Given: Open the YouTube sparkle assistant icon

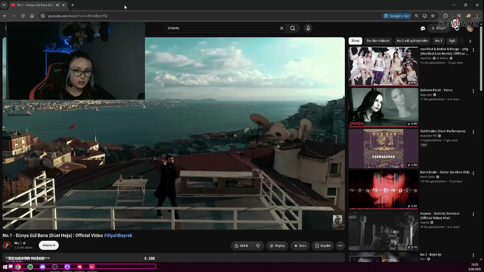Looking at the screenshot, I should point(423,28).
